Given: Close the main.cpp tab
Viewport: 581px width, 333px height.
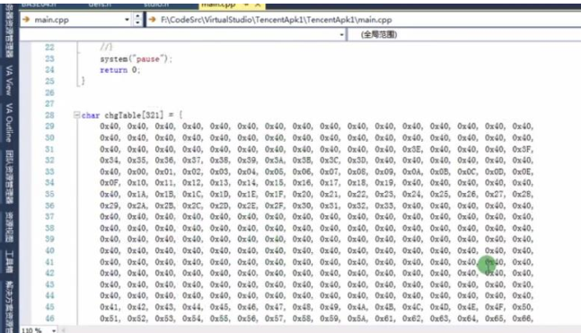Looking at the screenshot, I should (258, 4).
